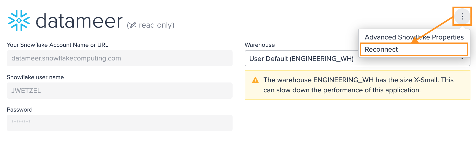476x147 pixels.
Task: Focus the Password field
Action: [120, 123]
